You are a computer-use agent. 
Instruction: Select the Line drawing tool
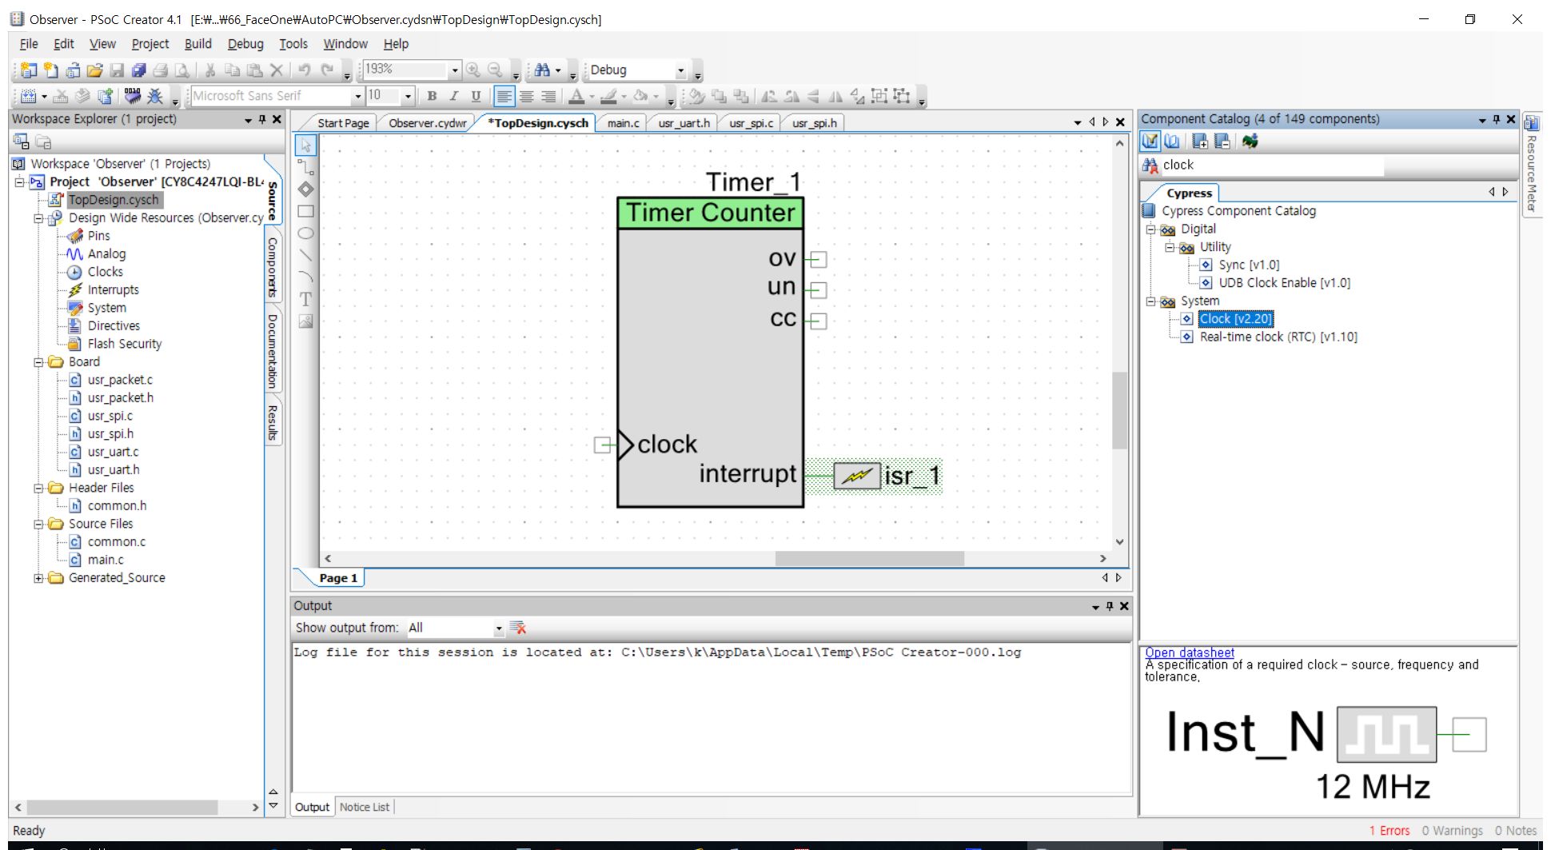306,255
